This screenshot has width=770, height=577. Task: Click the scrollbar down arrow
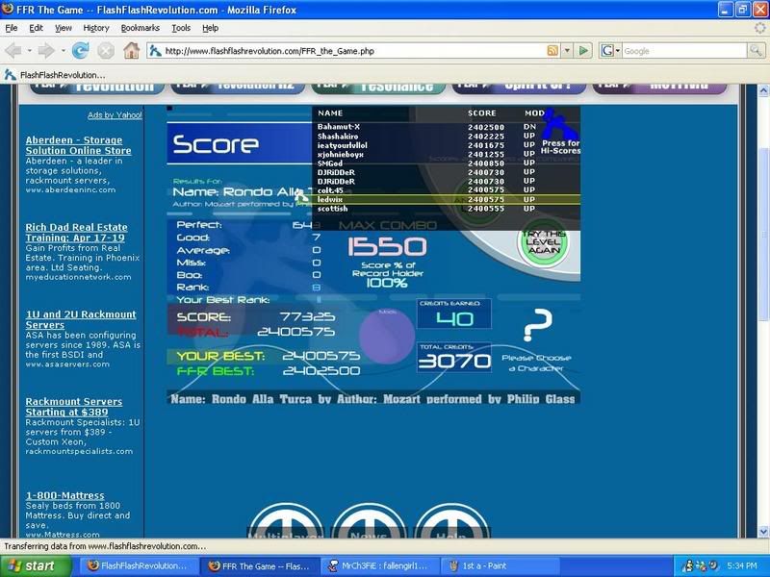pyautogui.click(x=763, y=532)
